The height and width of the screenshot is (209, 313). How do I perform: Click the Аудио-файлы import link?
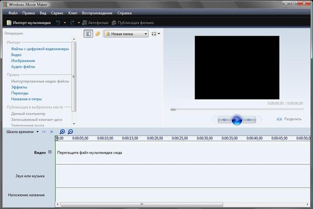tap(23, 66)
